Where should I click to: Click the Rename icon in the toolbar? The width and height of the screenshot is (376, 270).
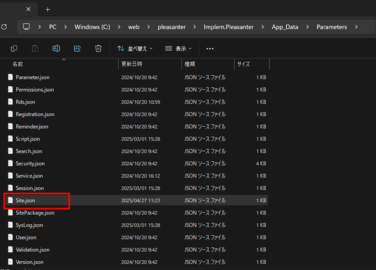(56, 48)
